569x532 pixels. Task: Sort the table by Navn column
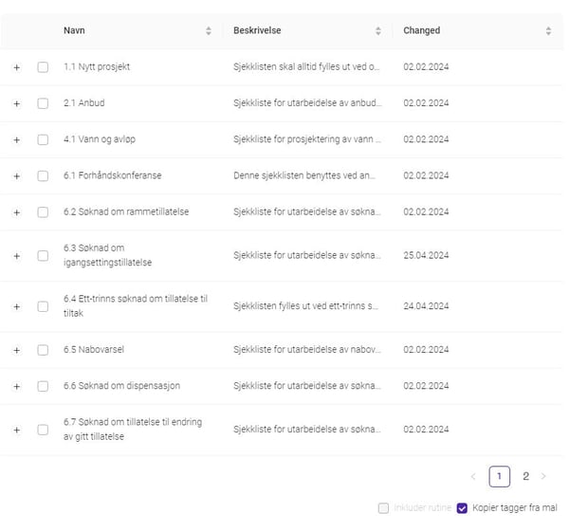[x=209, y=31]
